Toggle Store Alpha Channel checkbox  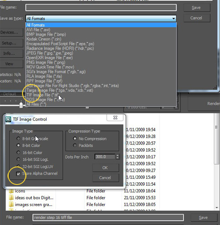pyautogui.click(x=18, y=174)
